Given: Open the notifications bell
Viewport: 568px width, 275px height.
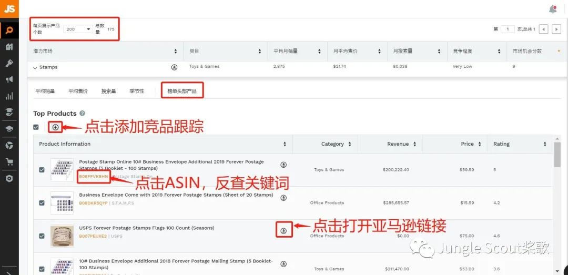Looking at the screenshot, I should click(x=553, y=9).
